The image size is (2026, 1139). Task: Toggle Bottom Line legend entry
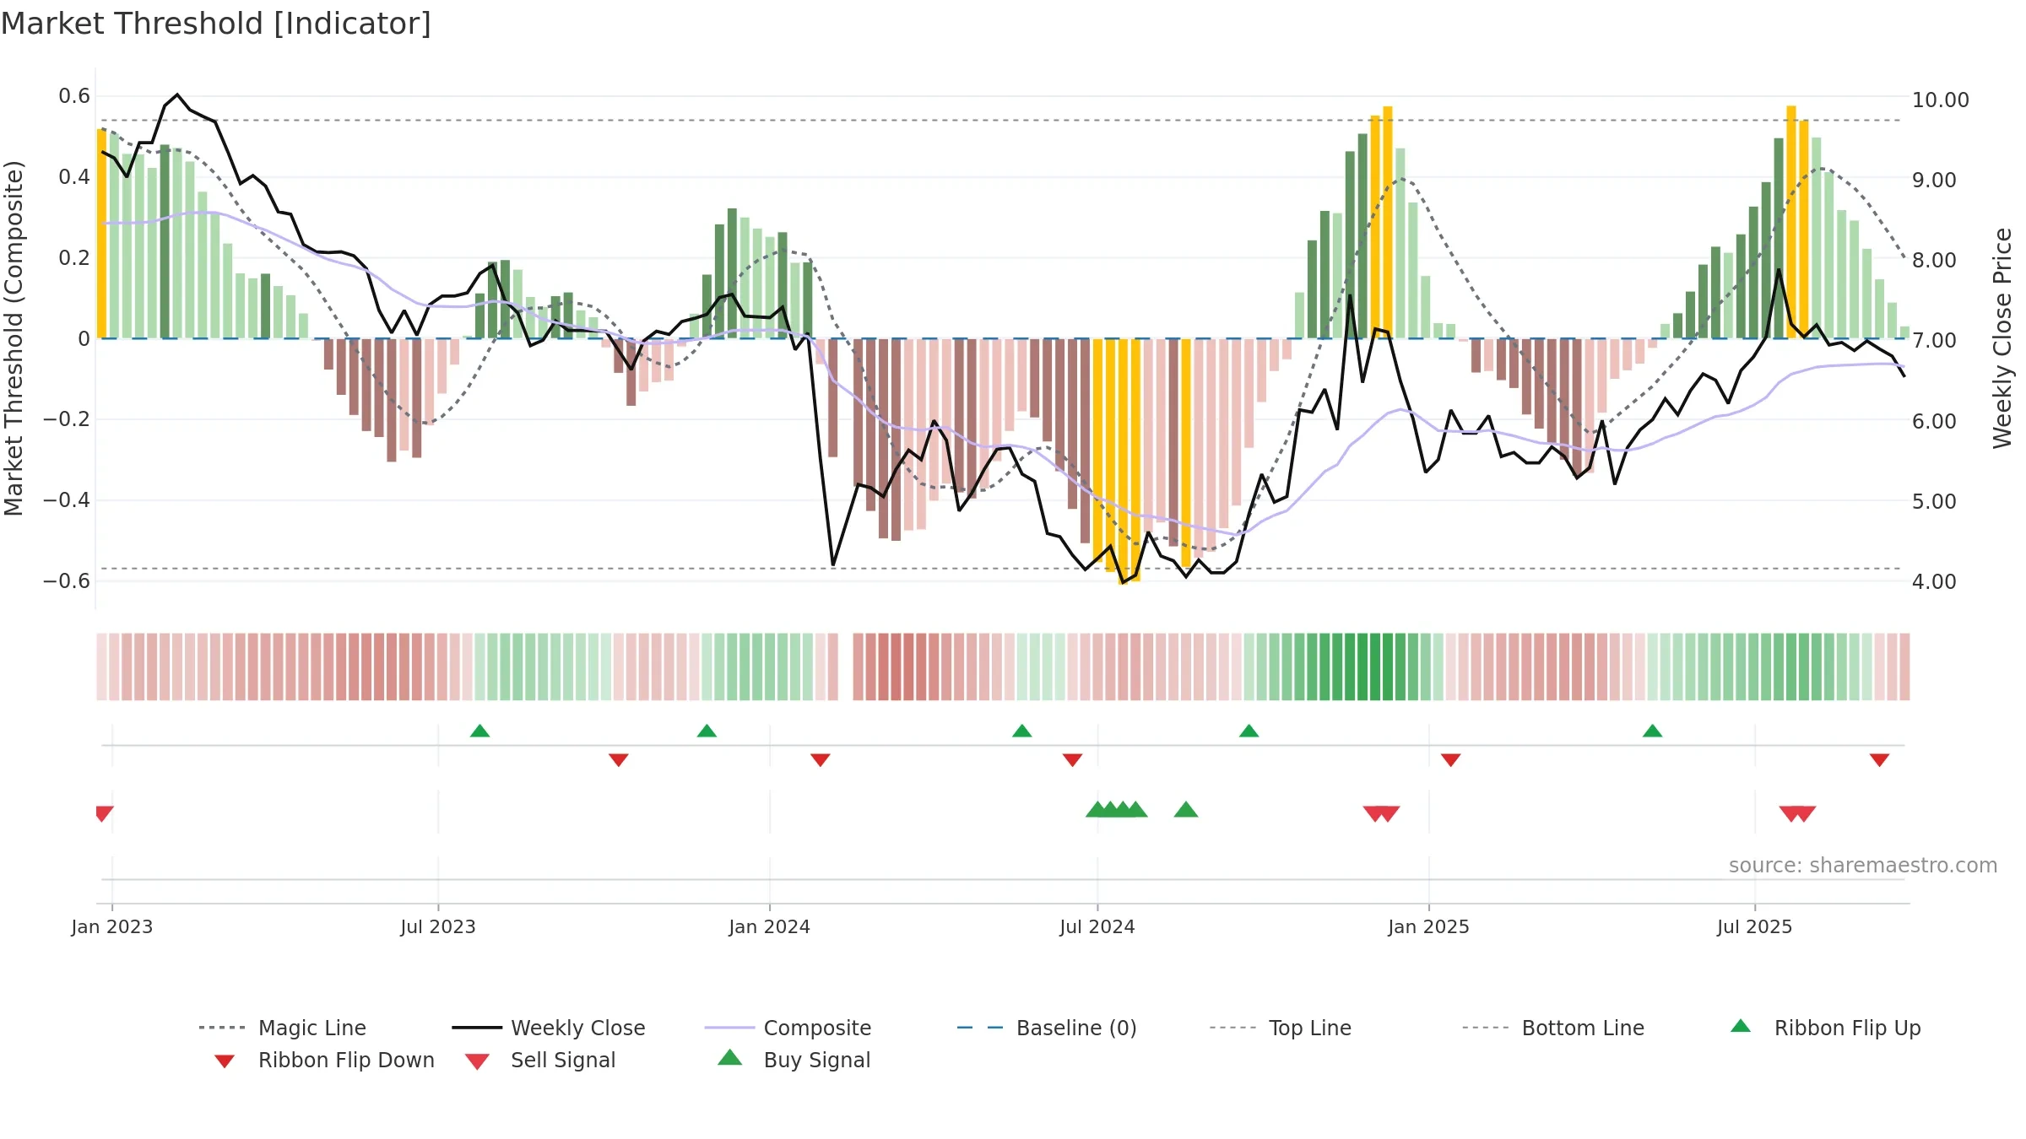click(1553, 1028)
